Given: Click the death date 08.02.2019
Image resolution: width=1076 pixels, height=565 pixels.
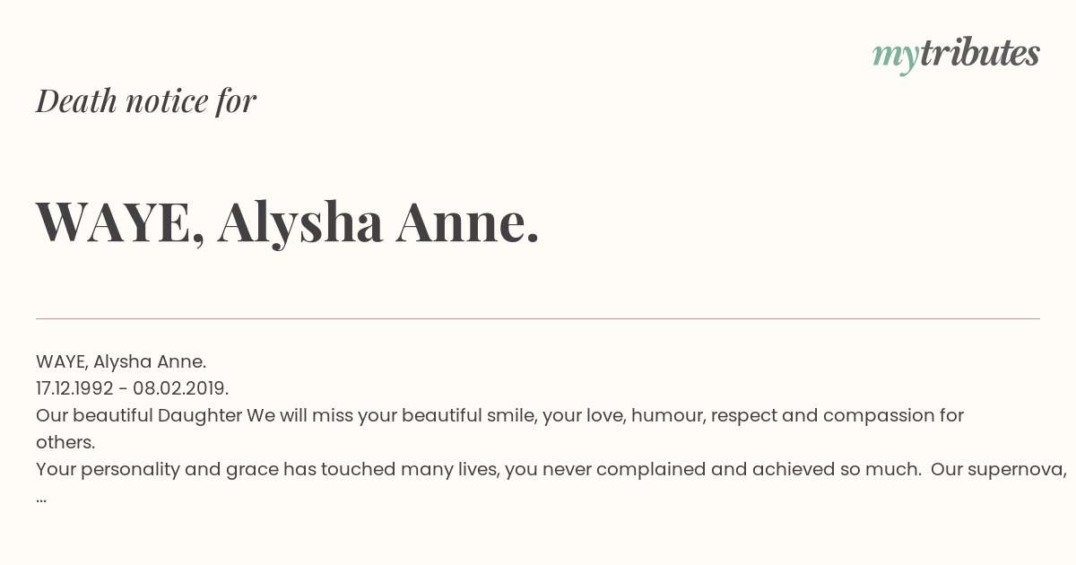Looking at the screenshot, I should point(181,388).
